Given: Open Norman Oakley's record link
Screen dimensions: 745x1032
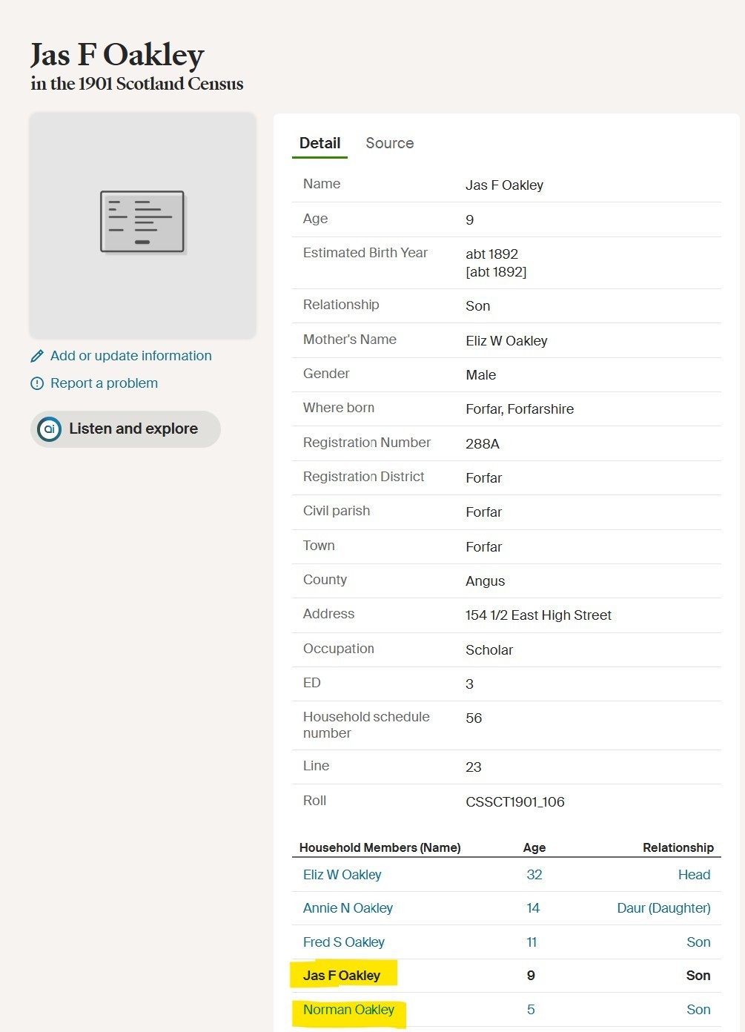Looking at the screenshot, I should pos(348,1010).
